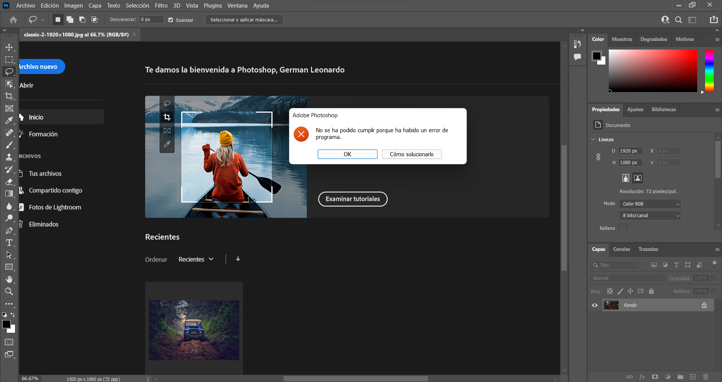Activate the Crop tool
Viewport: 722px width, 382px height.
click(x=9, y=96)
